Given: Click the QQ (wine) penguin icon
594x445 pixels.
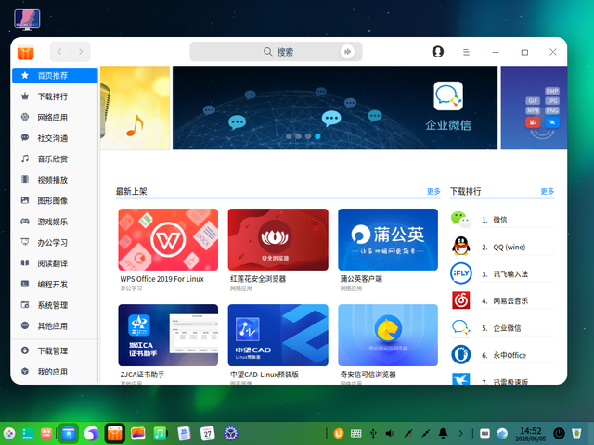Looking at the screenshot, I should point(461,247).
